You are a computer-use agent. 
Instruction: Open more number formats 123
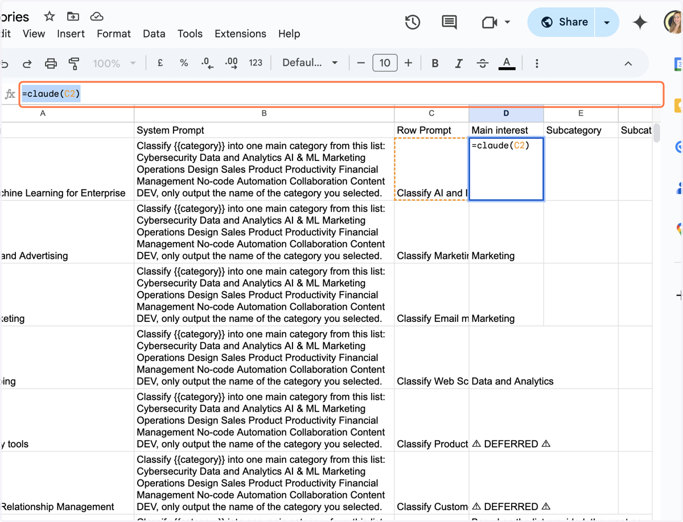click(x=256, y=63)
